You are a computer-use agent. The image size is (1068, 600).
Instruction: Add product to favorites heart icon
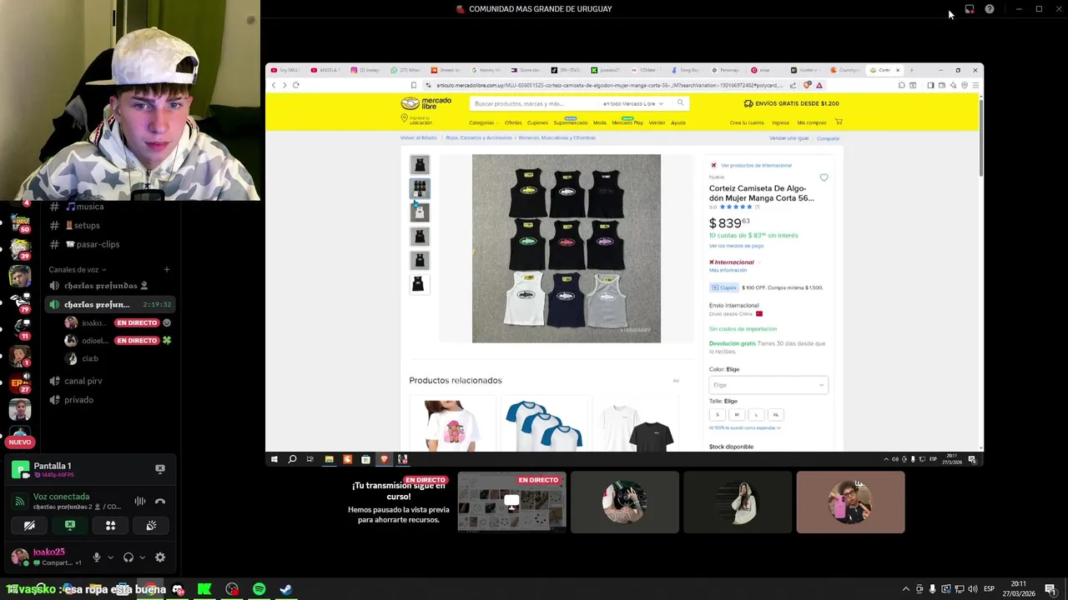point(824,177)
